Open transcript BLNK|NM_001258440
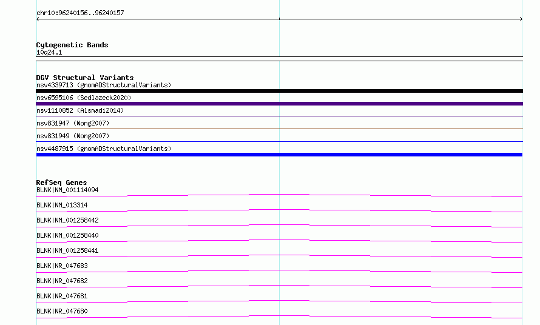Viewport: 540px width, 325px height. click(x=67, y=235)
